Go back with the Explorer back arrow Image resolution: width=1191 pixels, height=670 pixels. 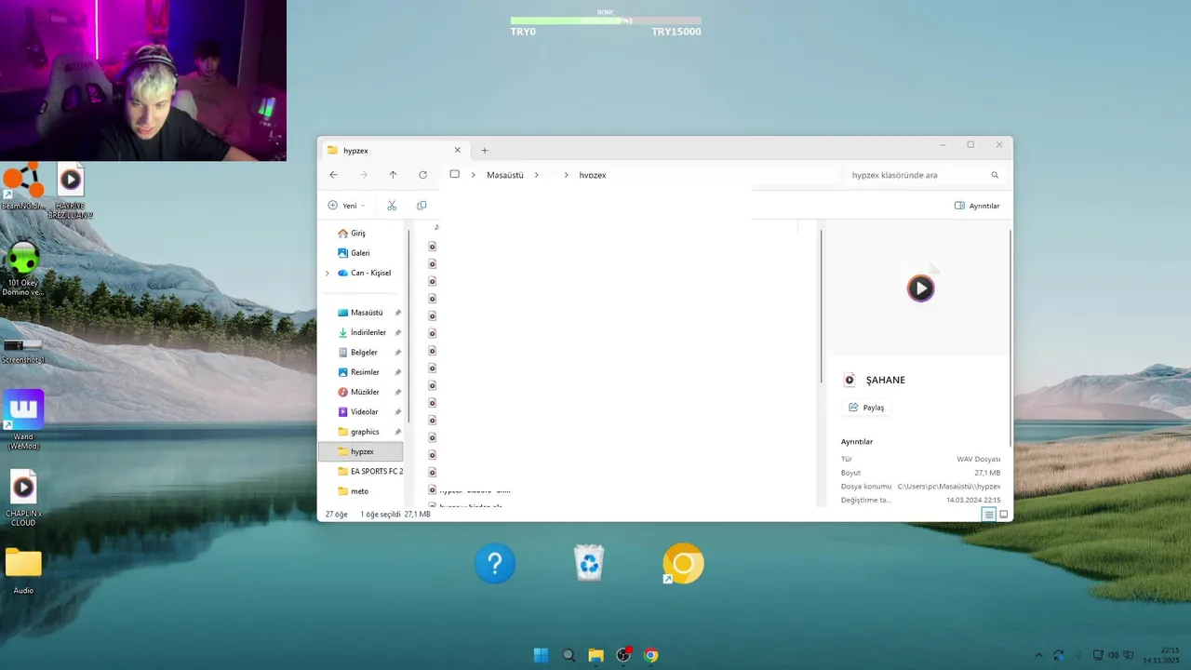[x=334, y=175]
